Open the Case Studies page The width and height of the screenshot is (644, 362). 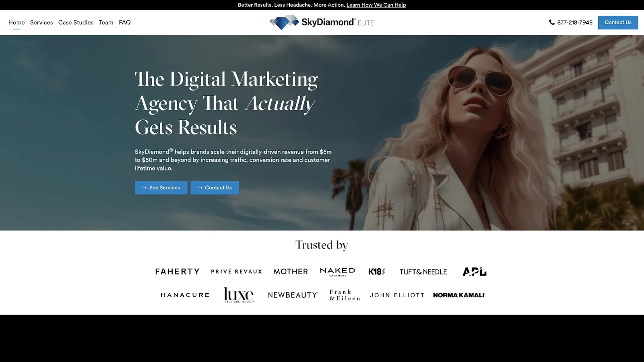pos(76,23)
